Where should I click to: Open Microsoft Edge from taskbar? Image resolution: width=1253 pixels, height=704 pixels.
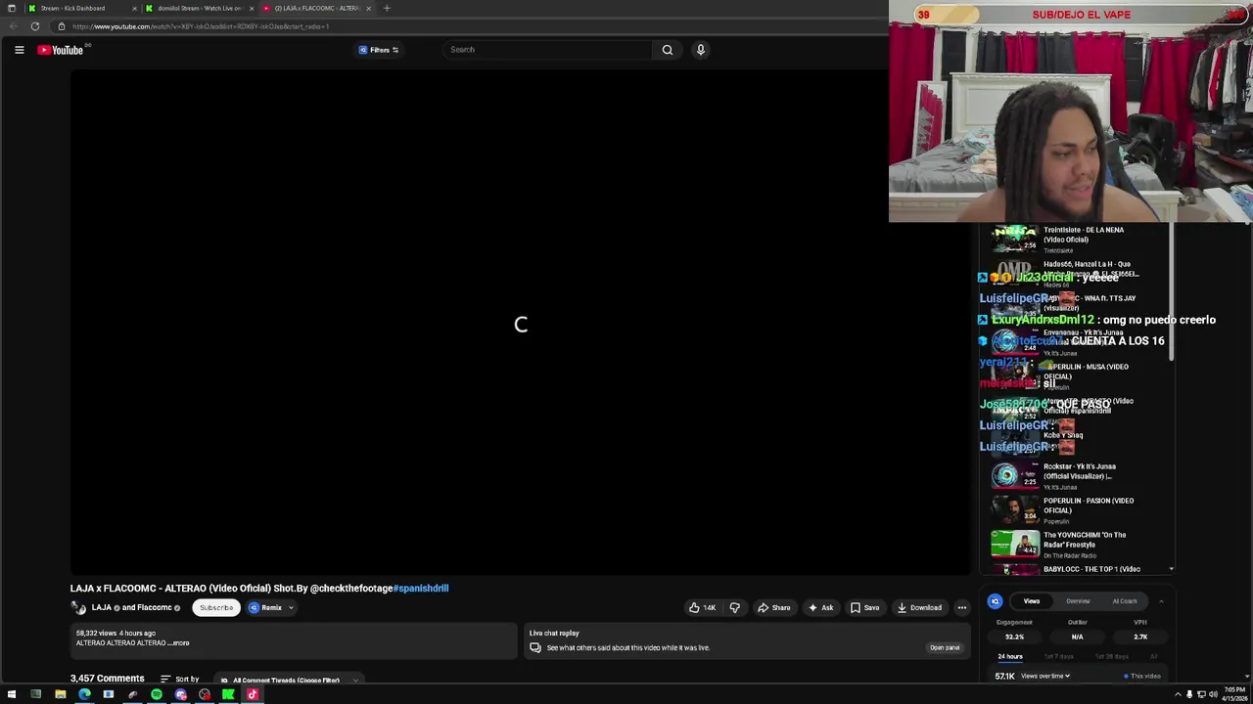(84, 694)
